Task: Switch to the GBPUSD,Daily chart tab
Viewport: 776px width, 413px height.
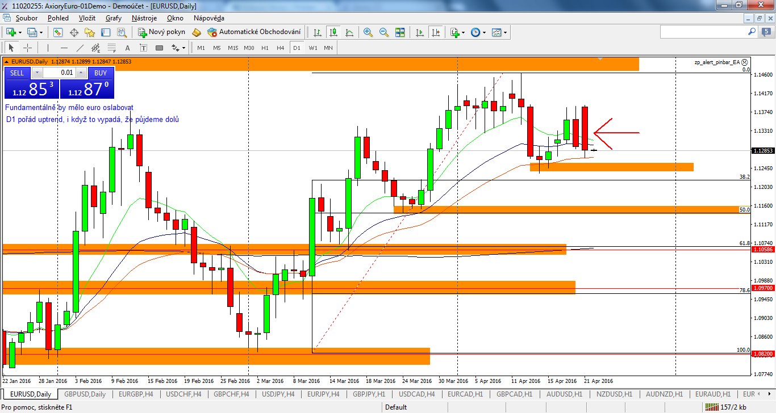Action: 85,394
